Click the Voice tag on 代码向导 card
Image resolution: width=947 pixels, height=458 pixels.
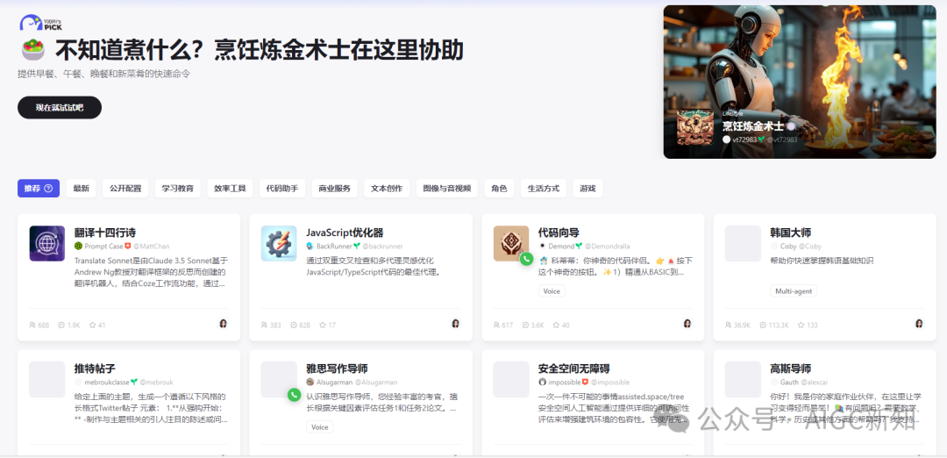[x=552, y=291]
